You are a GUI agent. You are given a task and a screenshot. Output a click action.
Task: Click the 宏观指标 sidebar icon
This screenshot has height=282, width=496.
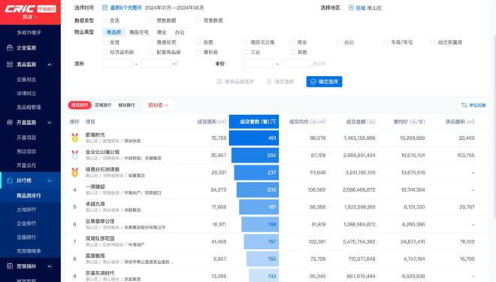point(10,266)
